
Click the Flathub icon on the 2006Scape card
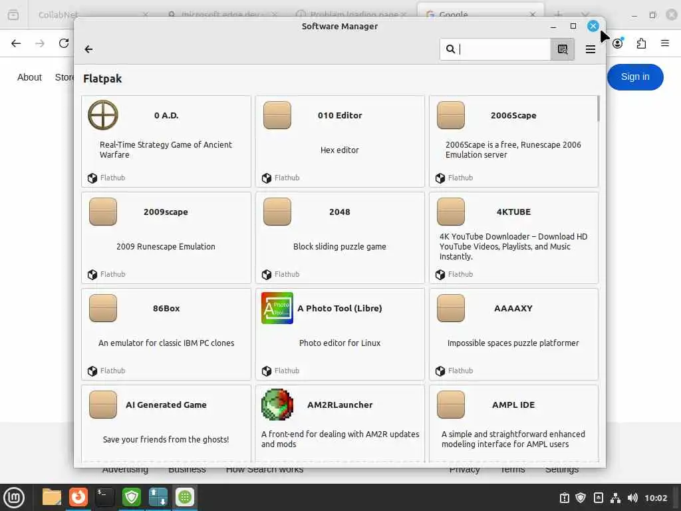pyautogui.click(x=440, y=178)
